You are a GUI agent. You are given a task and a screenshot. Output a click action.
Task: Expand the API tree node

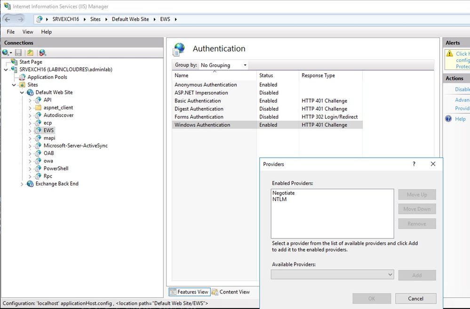click(x=30, y=100)
